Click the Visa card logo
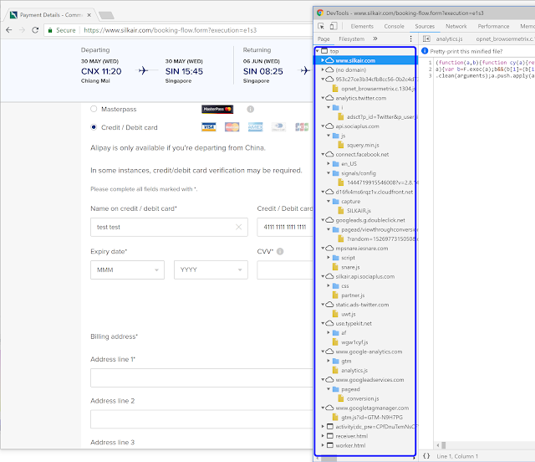This screenshot has height=462, width=535. tap(209, 127)
